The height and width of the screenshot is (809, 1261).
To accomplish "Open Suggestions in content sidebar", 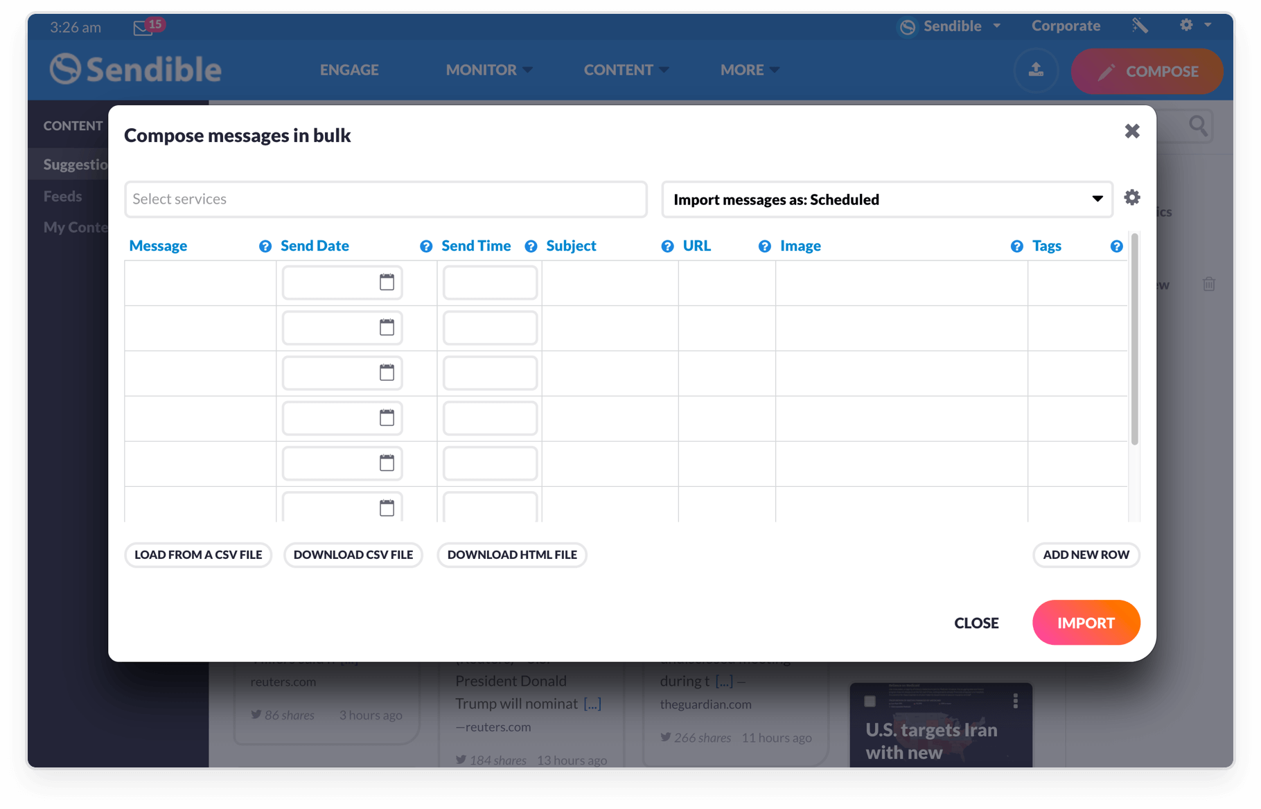I will pyautogui.click(x=75, y=164).
